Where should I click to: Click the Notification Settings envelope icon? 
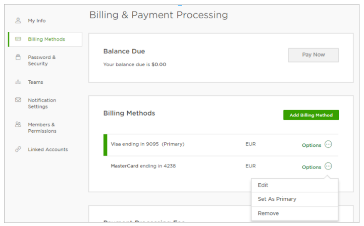18,100
